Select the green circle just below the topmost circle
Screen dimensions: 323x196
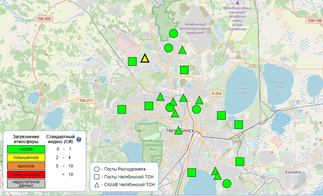pyautogui.click(x=169, y=48)
